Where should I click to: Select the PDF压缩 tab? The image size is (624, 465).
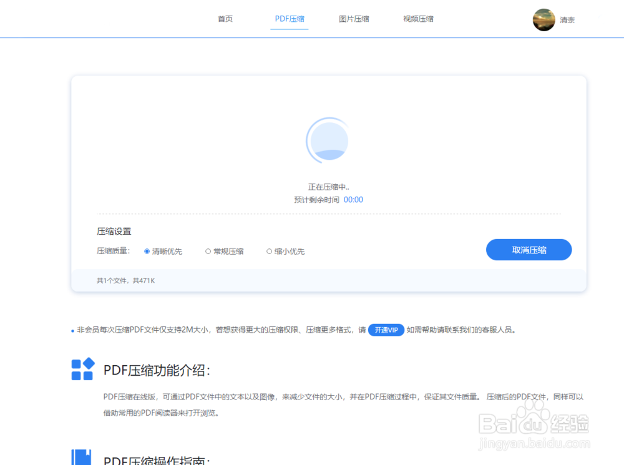(289, 19)
